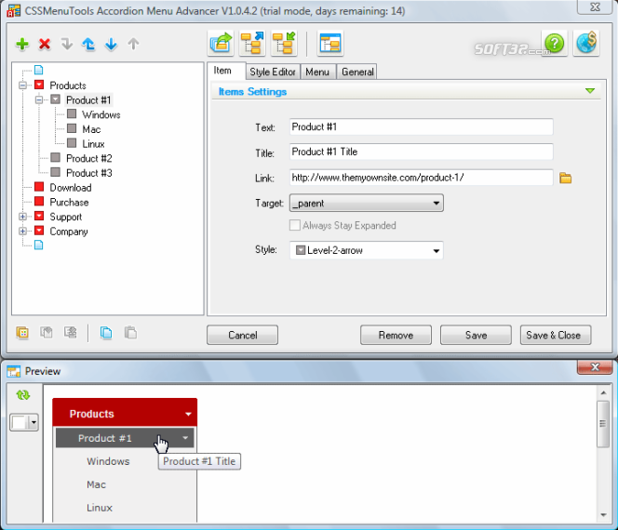
Task: Close the Preview window
Action: [x=595, y=367]
